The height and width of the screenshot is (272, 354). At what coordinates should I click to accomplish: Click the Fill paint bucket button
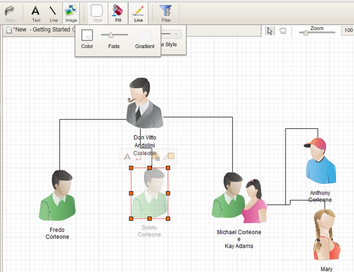(x=118, y=14)
